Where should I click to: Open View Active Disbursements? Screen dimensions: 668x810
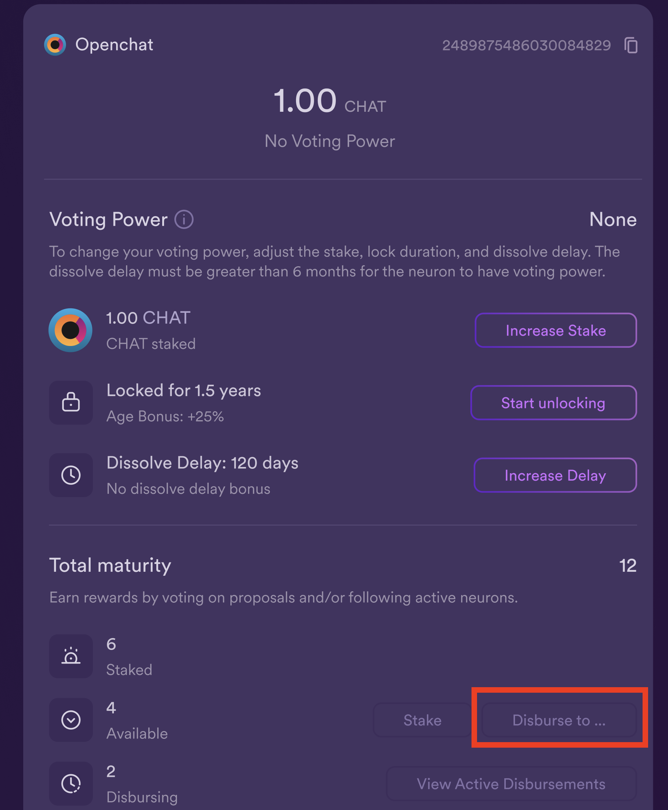(511, 784)
